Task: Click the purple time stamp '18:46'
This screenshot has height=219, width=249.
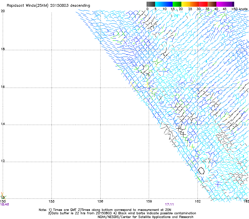Action: coord(5,205)
